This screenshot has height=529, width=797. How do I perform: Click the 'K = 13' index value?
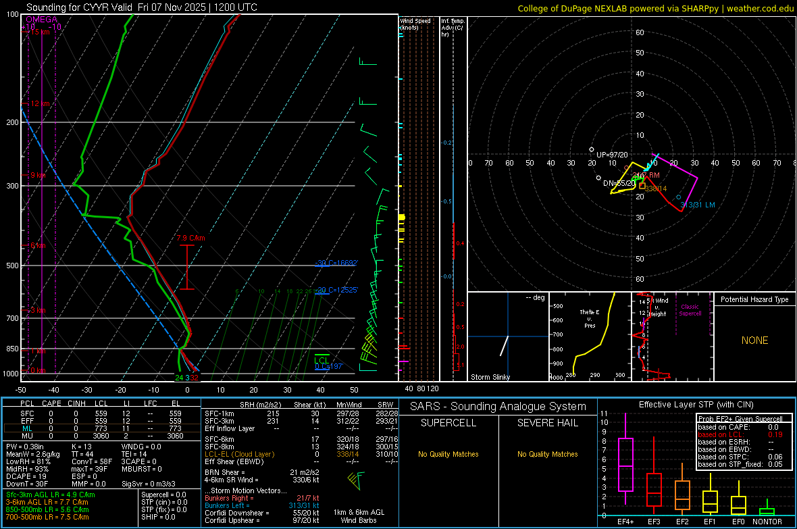coord(82,447)
